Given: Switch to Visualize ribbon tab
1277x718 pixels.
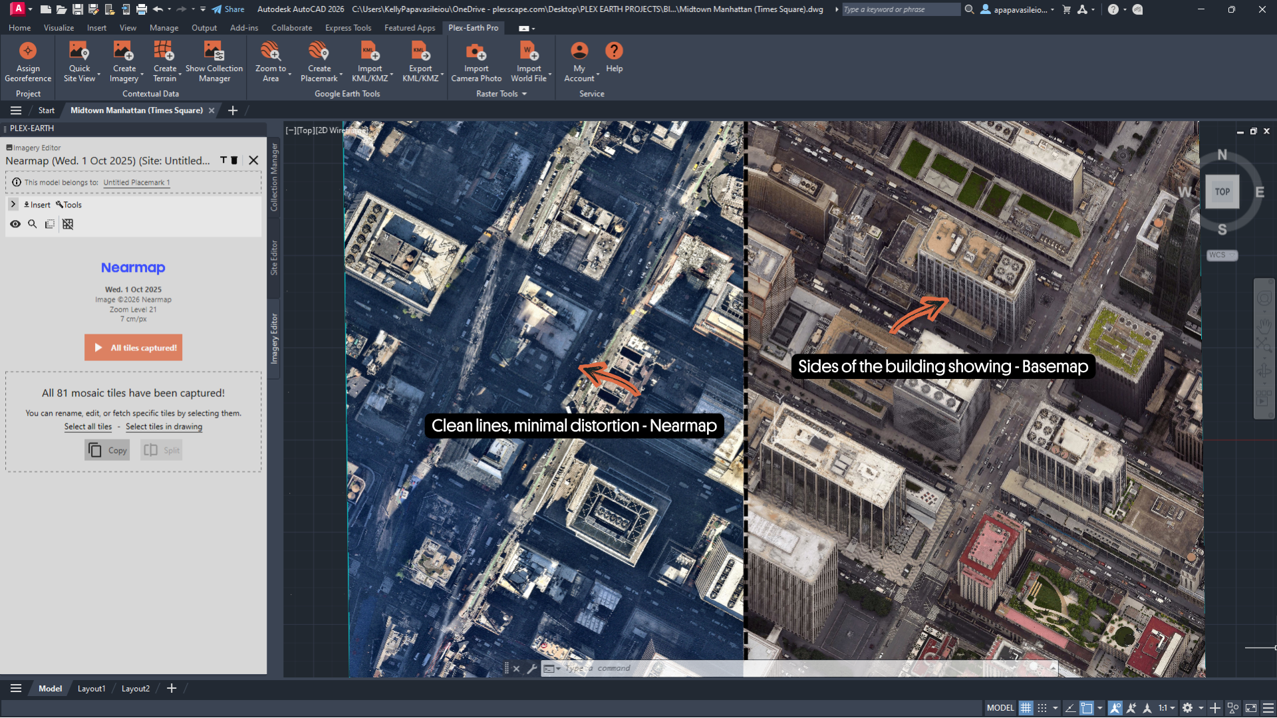Looking at the screenshot, I should (59, 28).
